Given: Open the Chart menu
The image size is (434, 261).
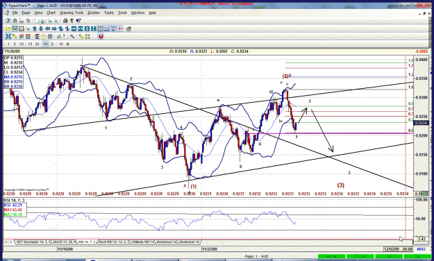Looking at the screenshot, I should pyautogui.click(x=51, y=12).
